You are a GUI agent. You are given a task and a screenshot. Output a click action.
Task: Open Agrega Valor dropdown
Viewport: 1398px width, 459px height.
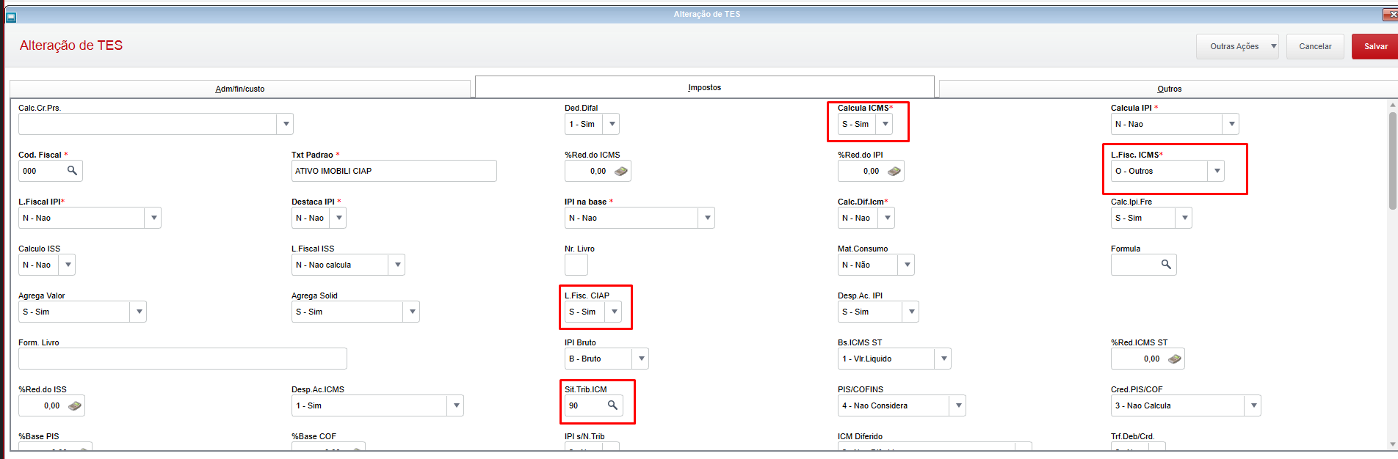click(x=139, y=312)
